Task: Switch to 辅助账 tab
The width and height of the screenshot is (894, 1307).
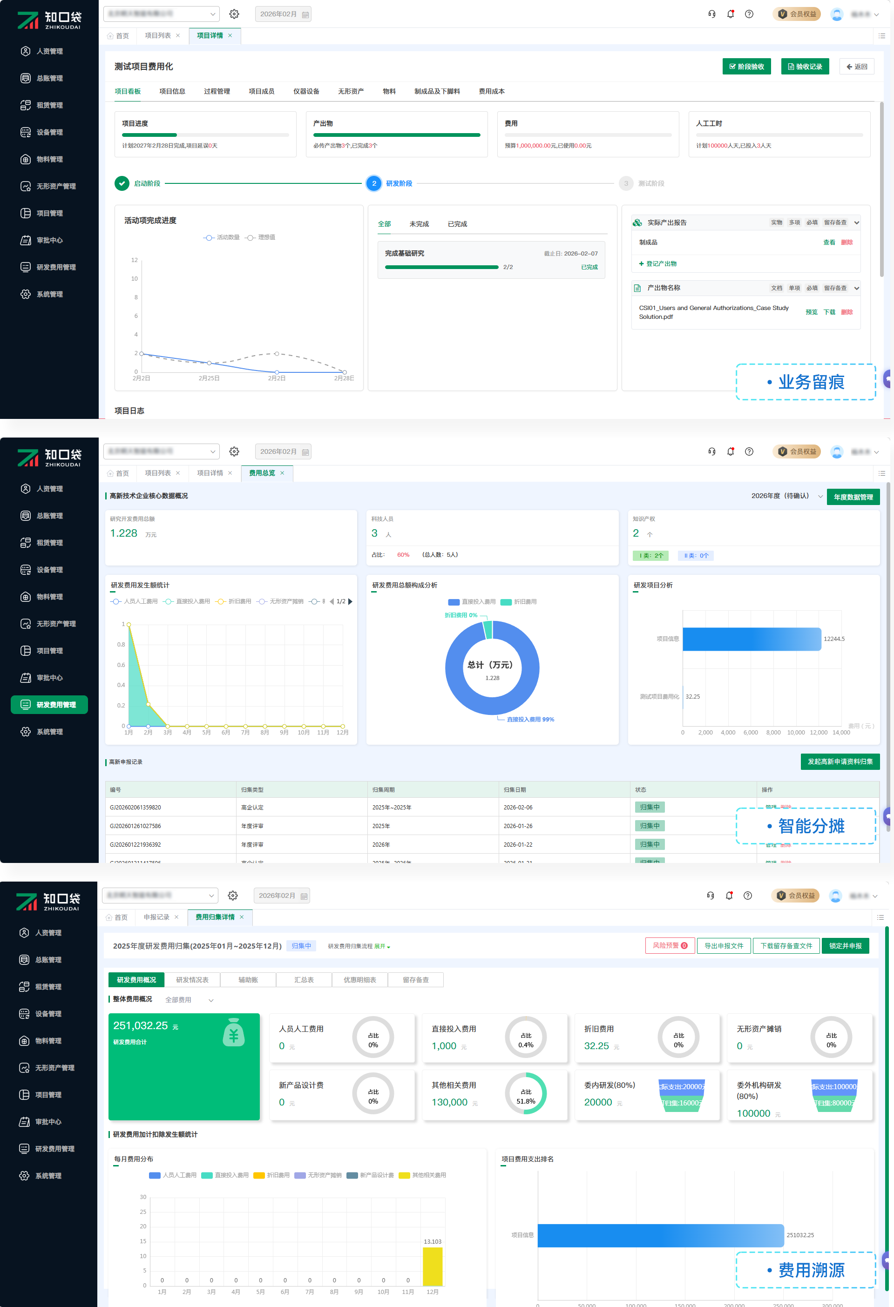Action: point(248,980)
